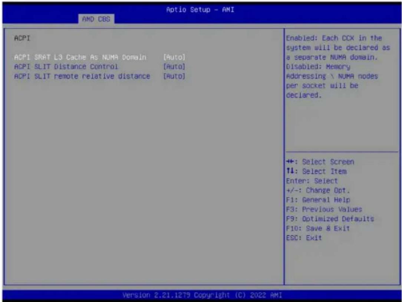This screenshot has height=302, width=402.
Task: Click the help line 'Disabled: Memory'
Action: pyautogui.click(x=318, y=67)
